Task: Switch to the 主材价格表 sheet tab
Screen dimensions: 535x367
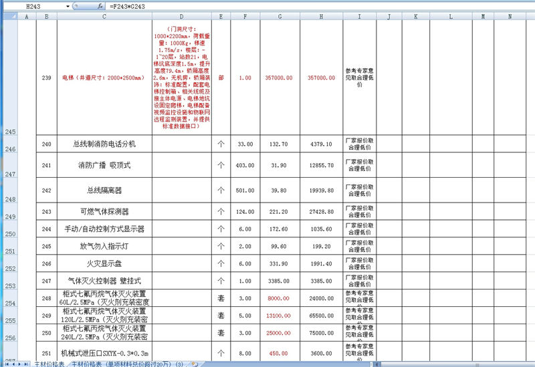Action: pyautogui.click(x=49, y=364)
